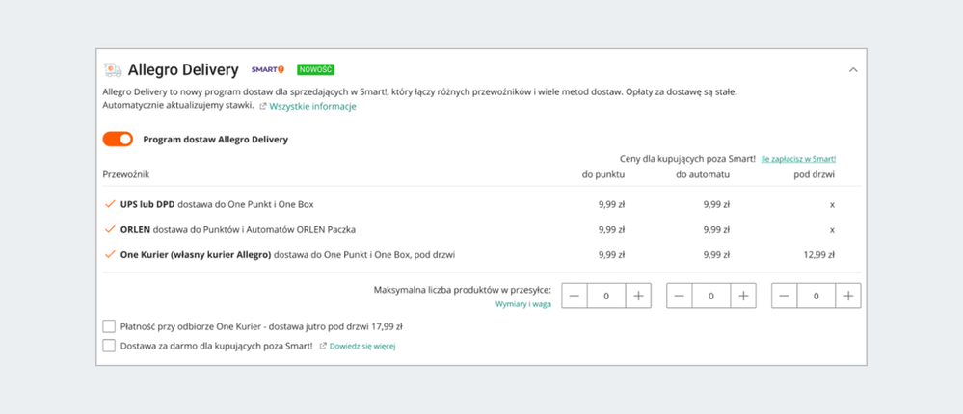The height and width of the screenshot is (414, 963).
Task: Click the external link icon beside Dowiedz się więcej
Action: (x=323, y=346)
